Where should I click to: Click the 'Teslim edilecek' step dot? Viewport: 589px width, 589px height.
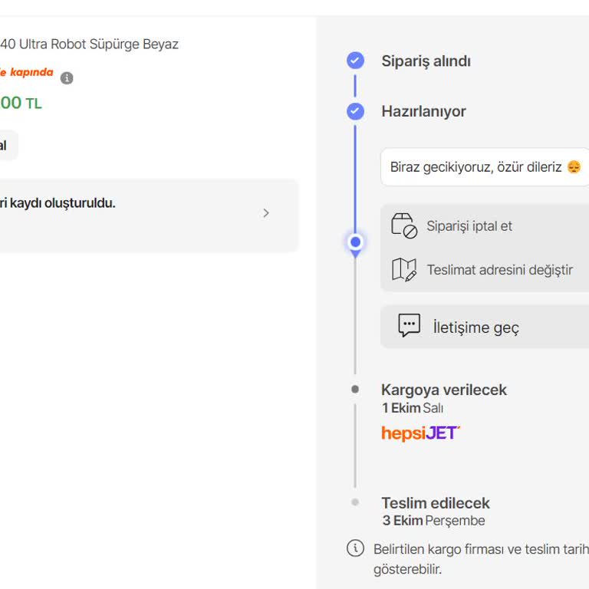point(355,502)
